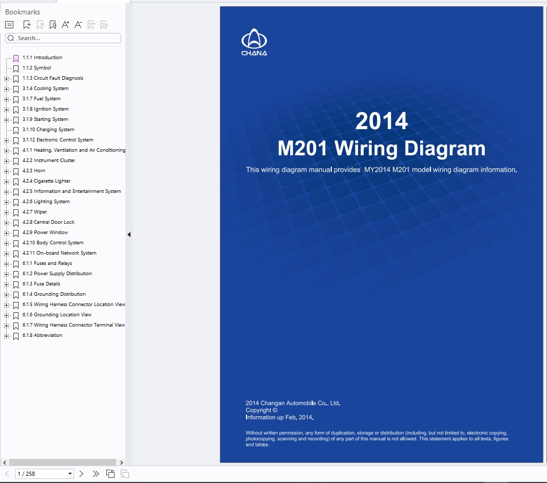Expand the 3.1.4 Cooling System node
This screenshot has height=483, width=547.
(x=6, y=89)
